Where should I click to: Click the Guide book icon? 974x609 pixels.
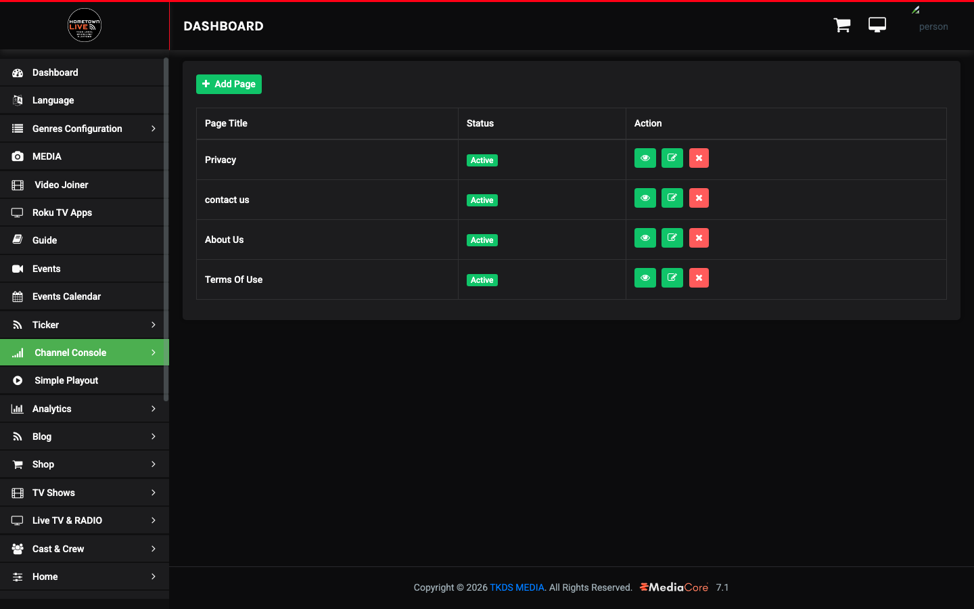click(x=18, y=240)
